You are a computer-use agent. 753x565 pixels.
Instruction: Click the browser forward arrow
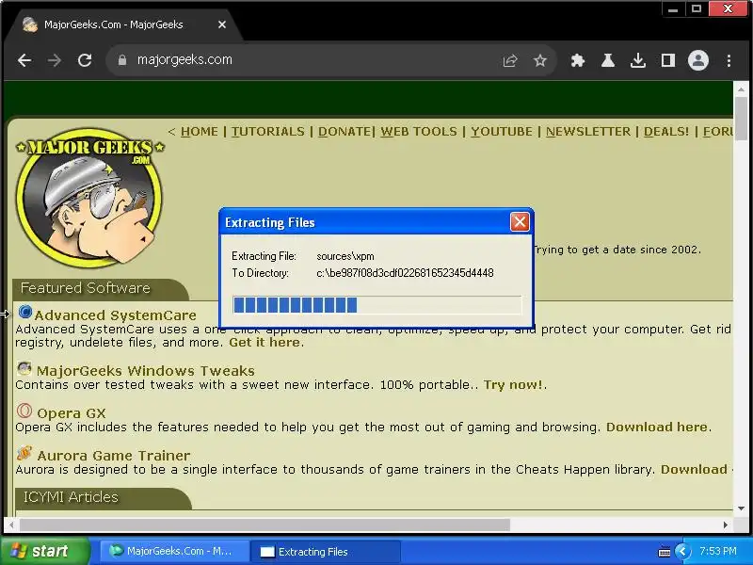coord(55,60)
